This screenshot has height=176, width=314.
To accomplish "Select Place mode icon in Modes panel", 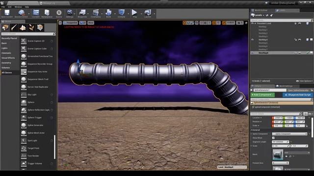I will click(5, 27).
